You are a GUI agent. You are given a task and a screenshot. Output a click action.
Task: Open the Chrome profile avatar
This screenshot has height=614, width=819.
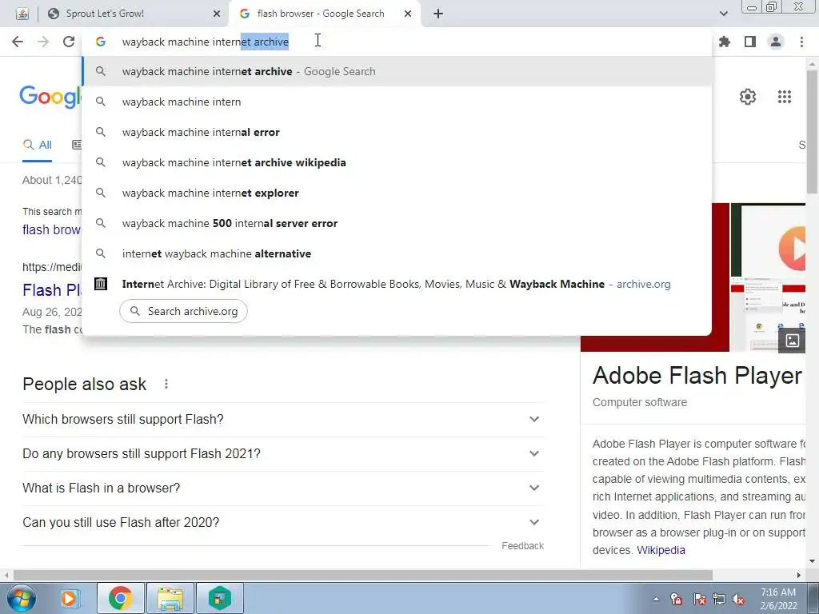point(776,42)
